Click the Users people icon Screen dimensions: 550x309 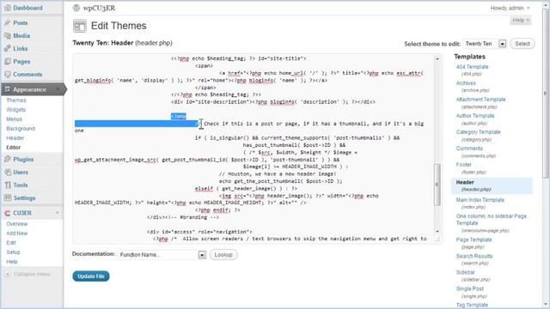[8, 172]
